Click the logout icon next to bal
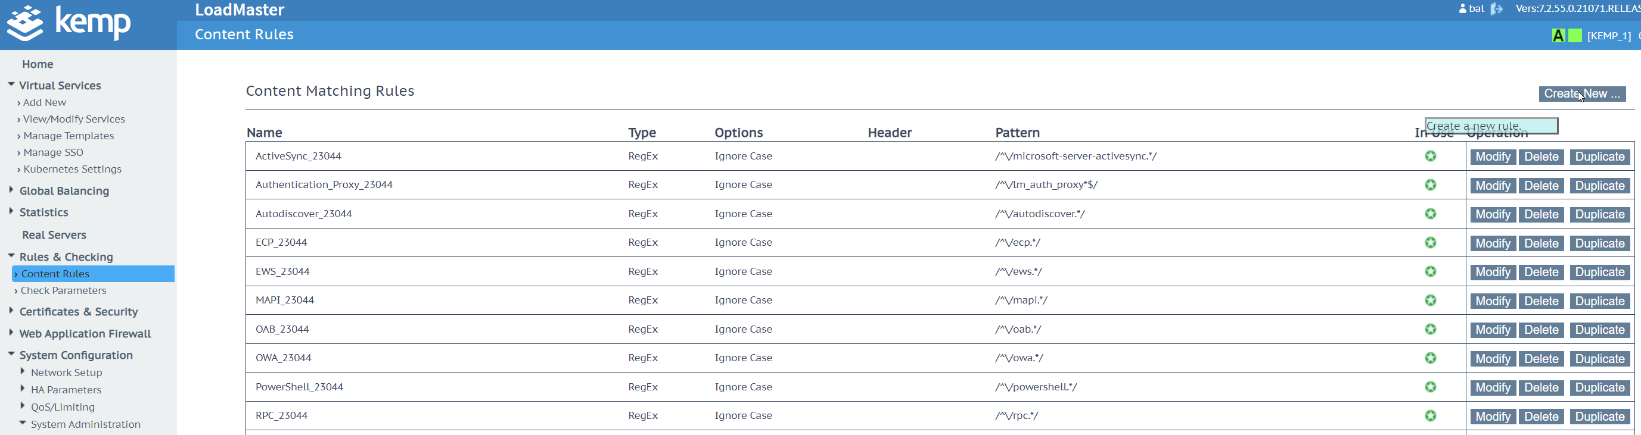Viewport: 1641px width, 435px height. 1496,9
